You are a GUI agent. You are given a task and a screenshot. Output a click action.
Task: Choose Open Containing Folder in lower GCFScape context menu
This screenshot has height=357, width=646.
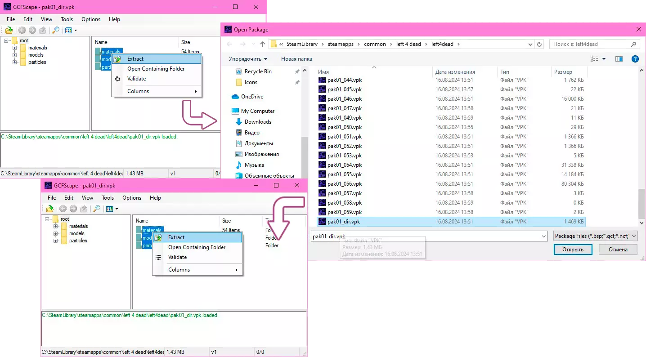[197, 247]
